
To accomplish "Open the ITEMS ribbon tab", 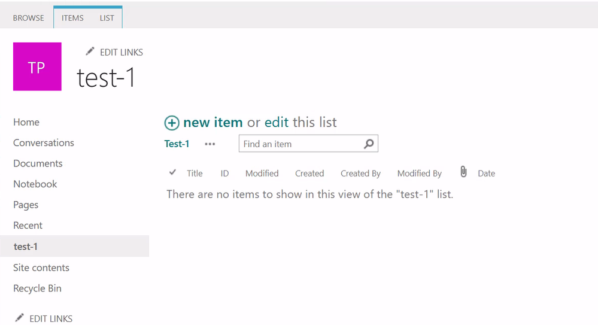I will tap(72, 18).
